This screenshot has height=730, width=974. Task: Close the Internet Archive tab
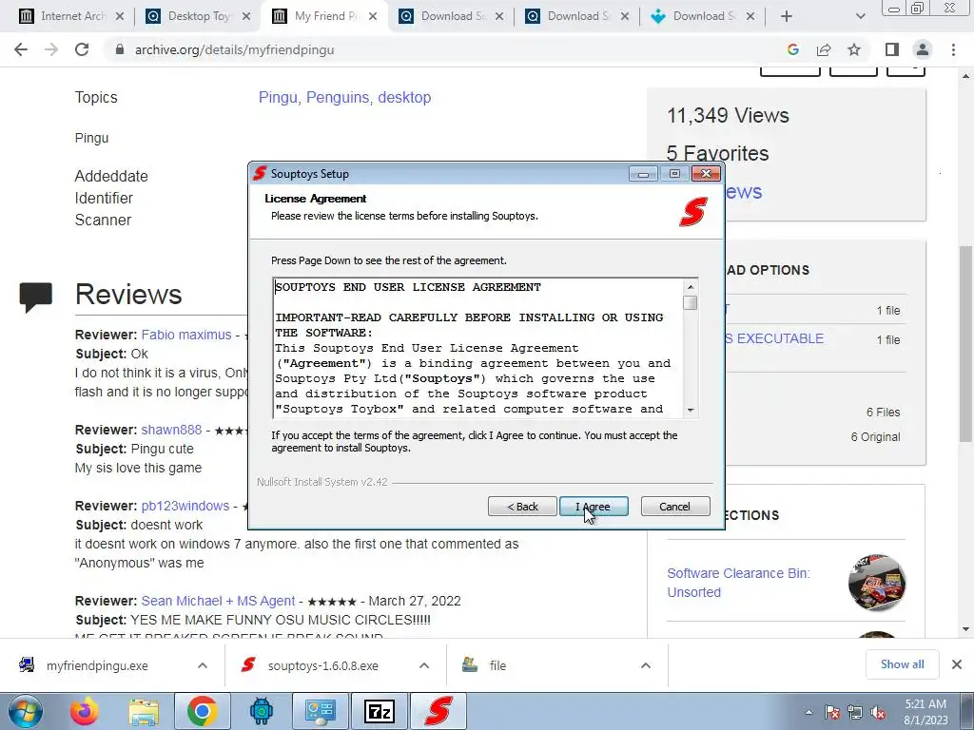[120, 16]
